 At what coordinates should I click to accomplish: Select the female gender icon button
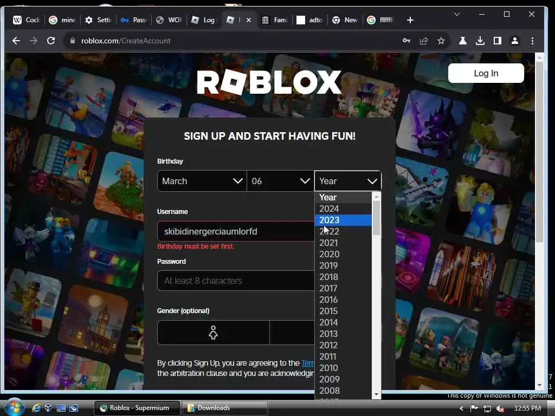coord(213,333)
